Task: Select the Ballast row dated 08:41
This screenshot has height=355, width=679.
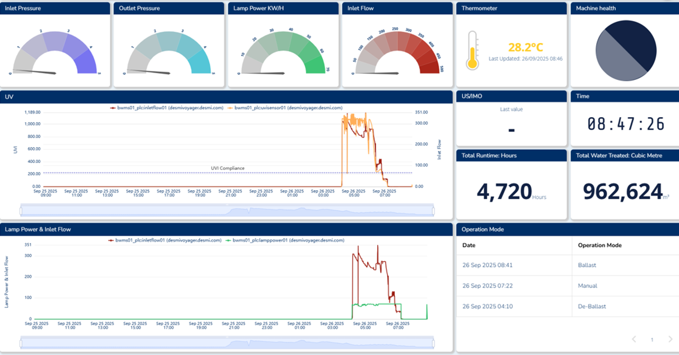Action: [x=567, y=265]
